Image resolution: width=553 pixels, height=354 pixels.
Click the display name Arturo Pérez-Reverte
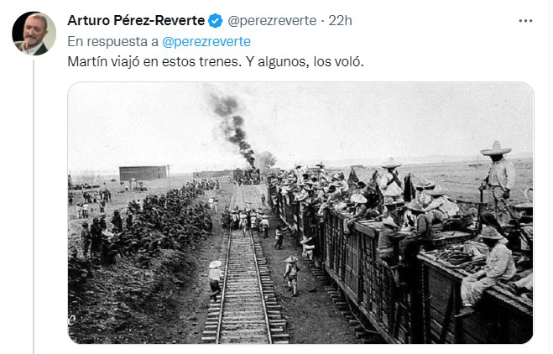pos(136,20)
